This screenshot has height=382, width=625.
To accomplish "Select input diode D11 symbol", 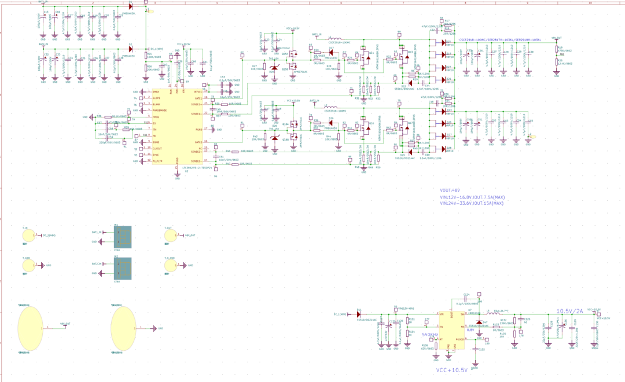I will pyautogui.click(x=359, y=314).
